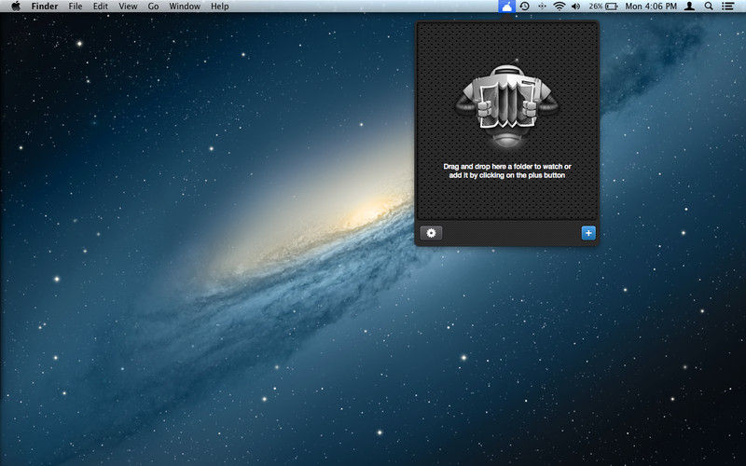
Task: Open the Edit menu
Action: tap(101, 7)
